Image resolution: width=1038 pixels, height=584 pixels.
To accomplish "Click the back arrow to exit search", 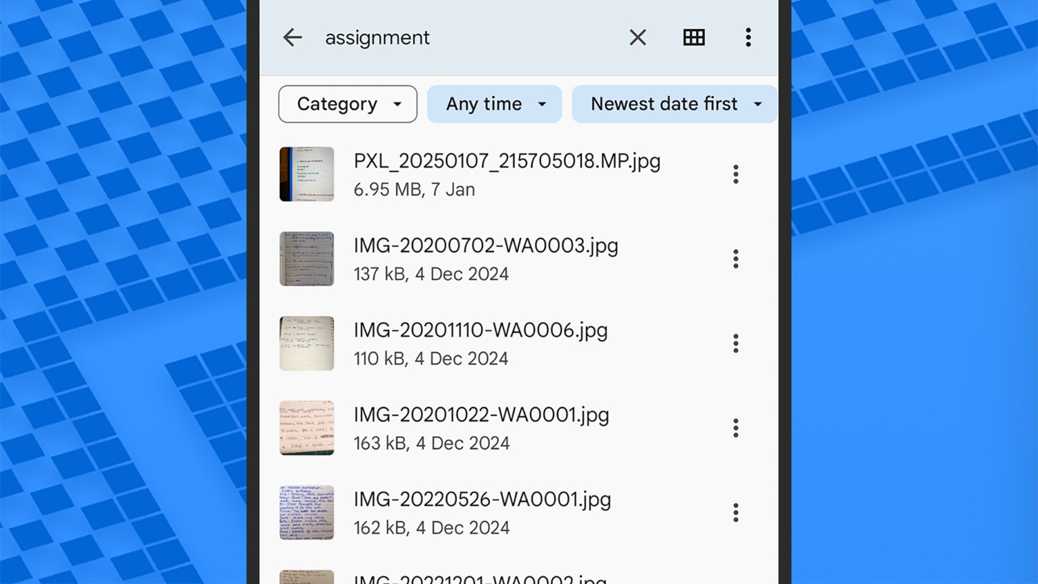I will [292, 37].
